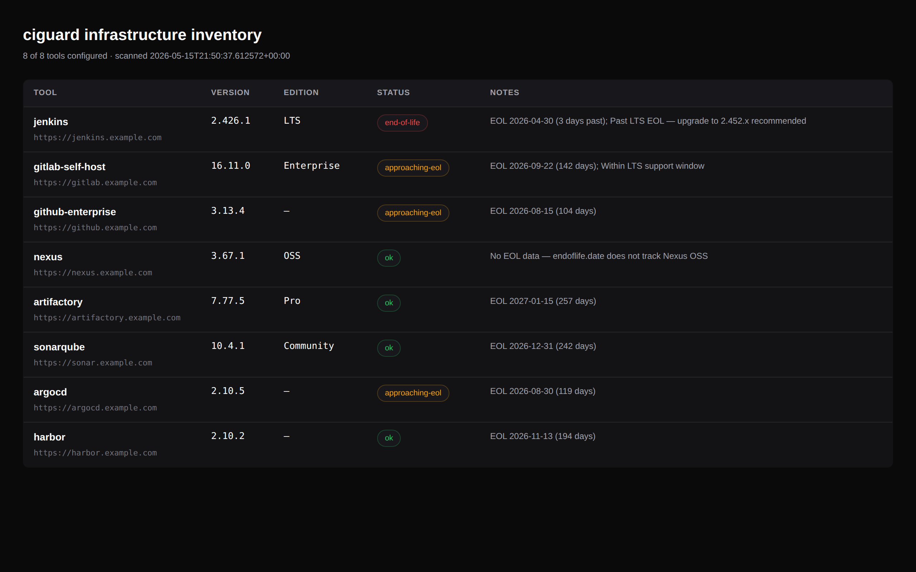Click note EOL 2026-08-30 (119 days)
The height and width of the screenshot is (572, 916).
tap(543, 391)
